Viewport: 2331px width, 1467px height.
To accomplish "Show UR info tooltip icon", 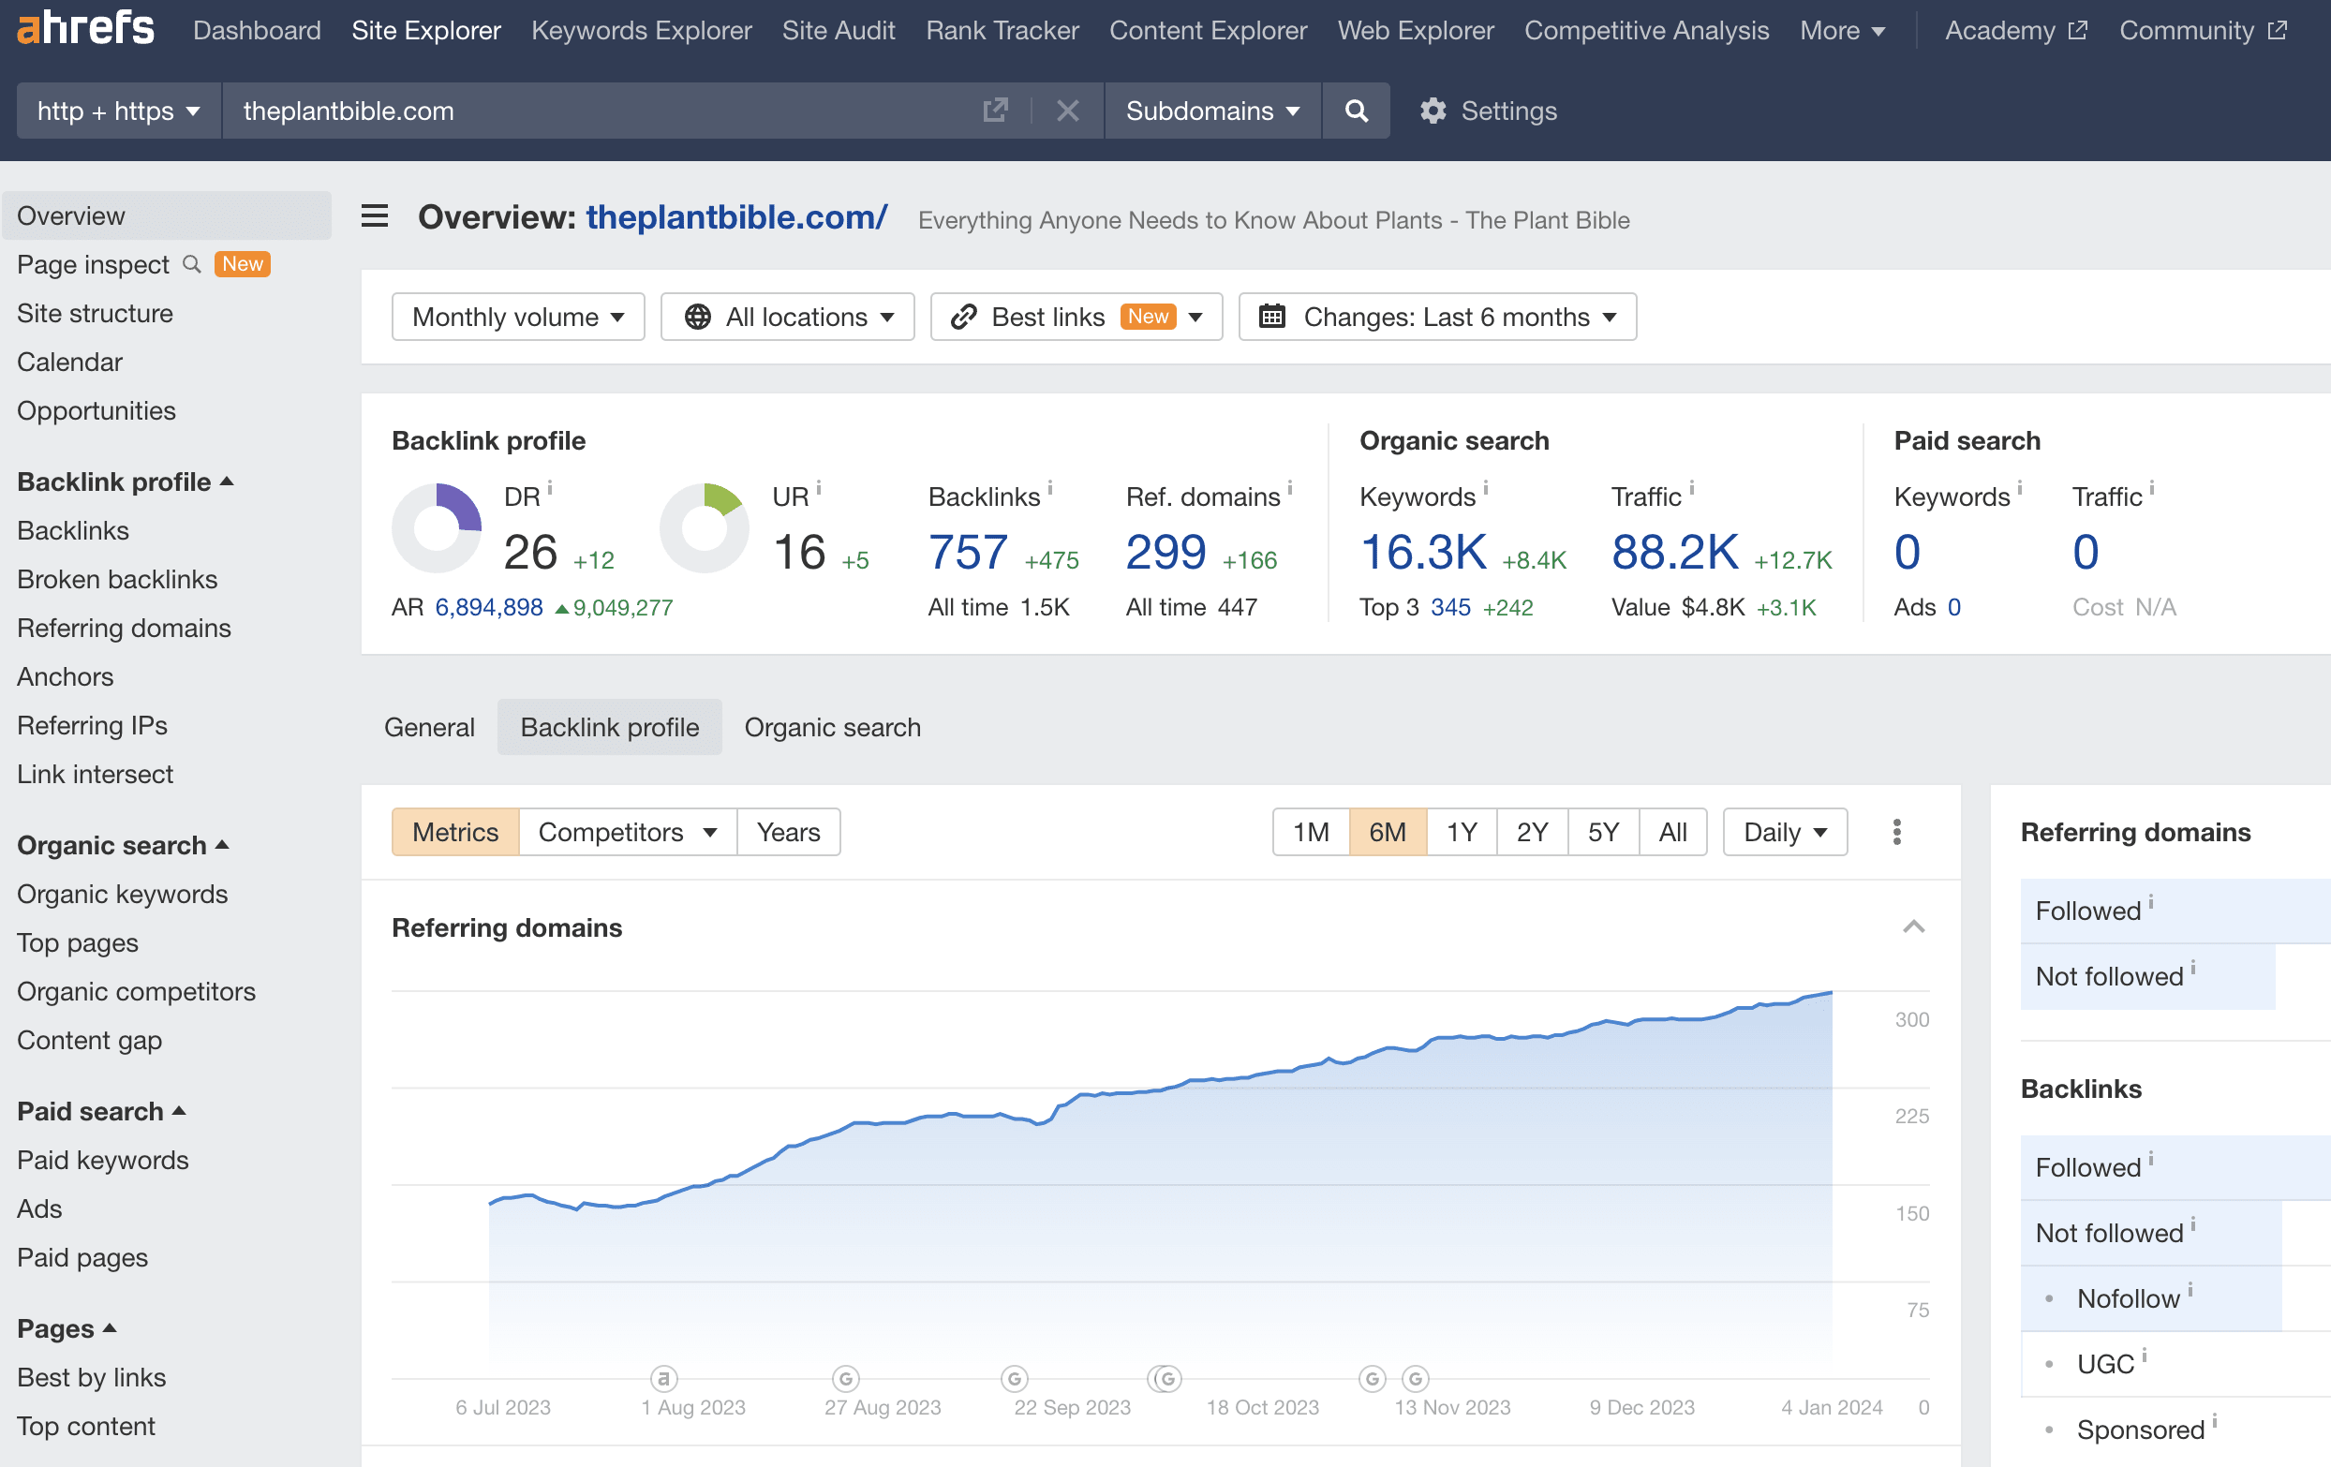I will coord(818,488).
